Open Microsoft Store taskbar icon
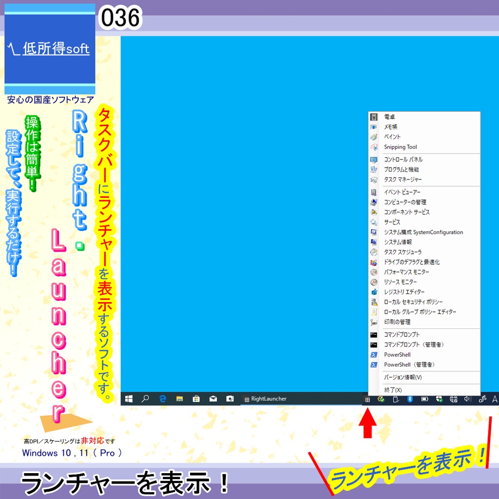 [196, 399]
